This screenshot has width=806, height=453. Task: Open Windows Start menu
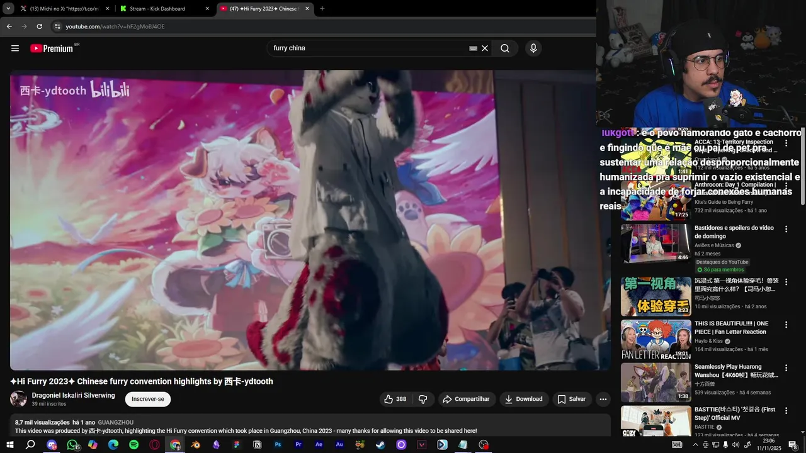(9, 445)
